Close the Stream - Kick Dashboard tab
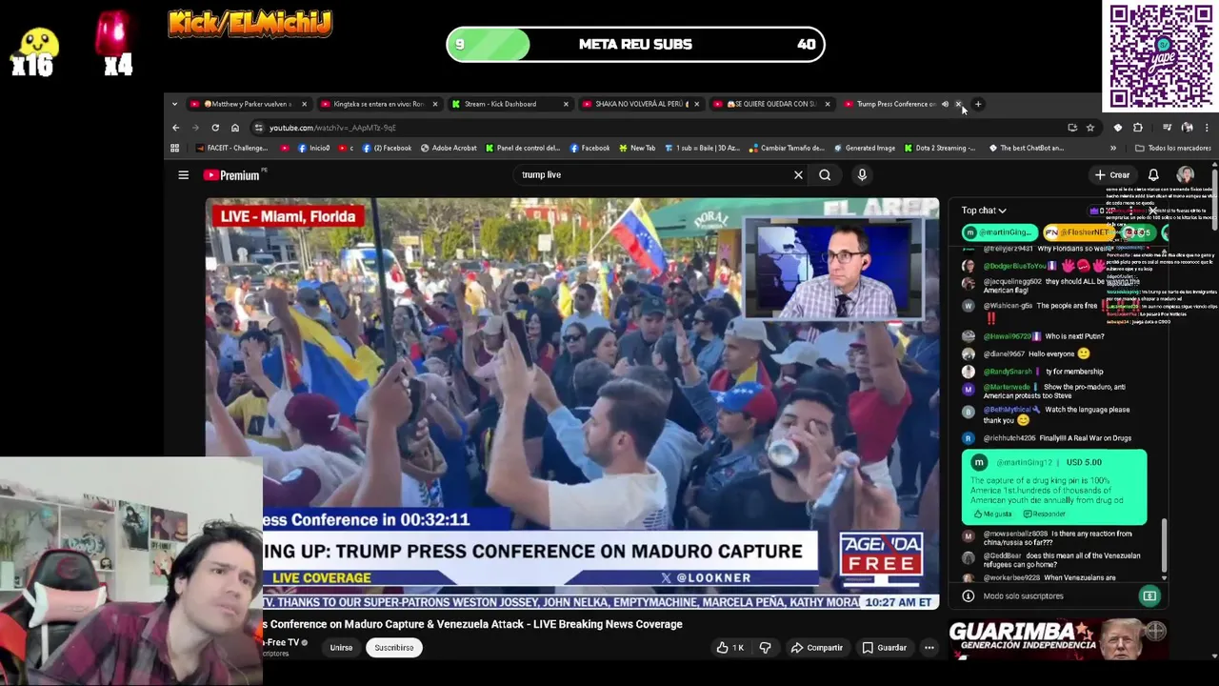The height and width of the screenshot is (686, 1219). point(566,104)
